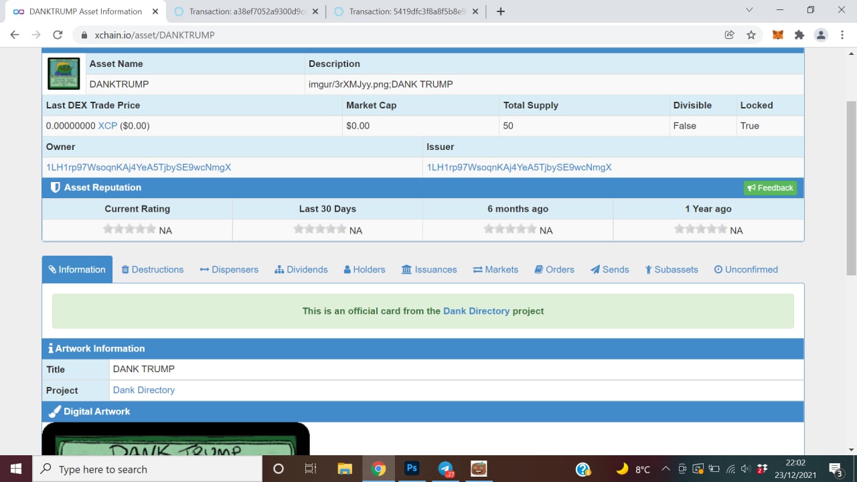
Task: Open the Windows Start menu
Action: (x=15, y=469)
